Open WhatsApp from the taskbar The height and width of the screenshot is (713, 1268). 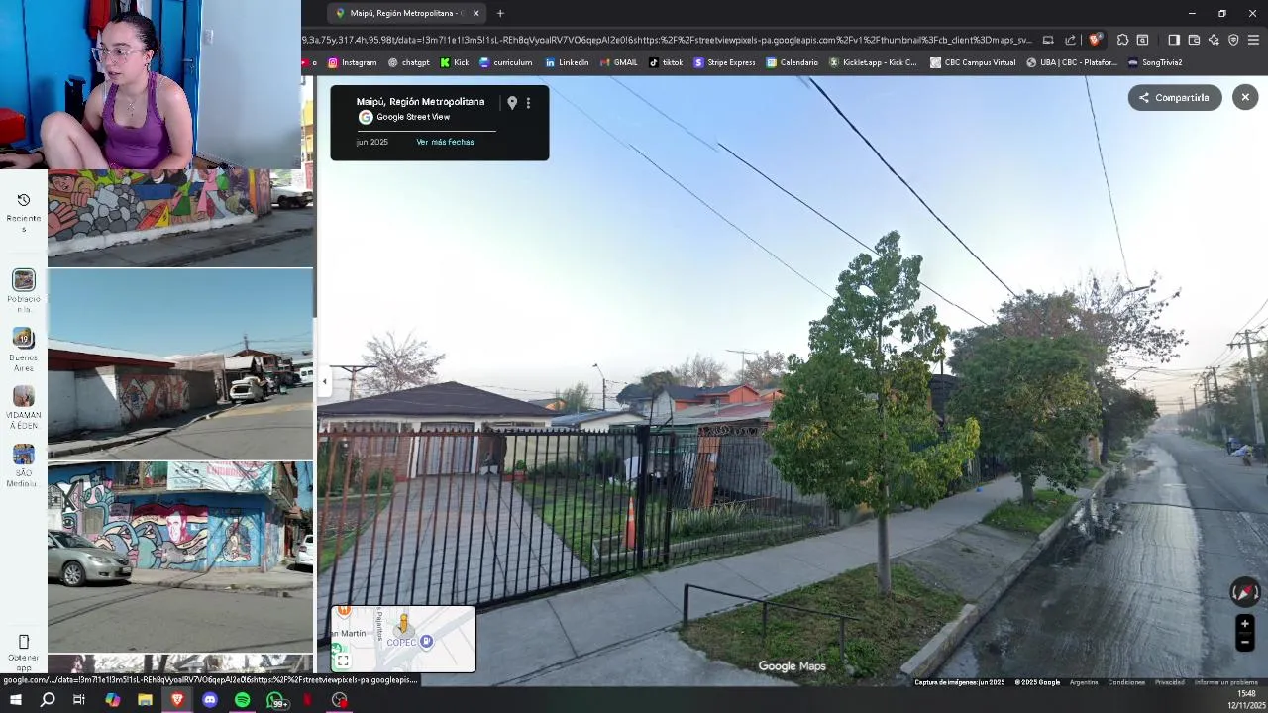[x=276, y=700]
